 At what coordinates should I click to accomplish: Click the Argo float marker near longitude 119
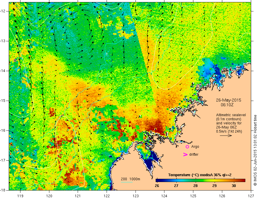(x=15, y=60)
